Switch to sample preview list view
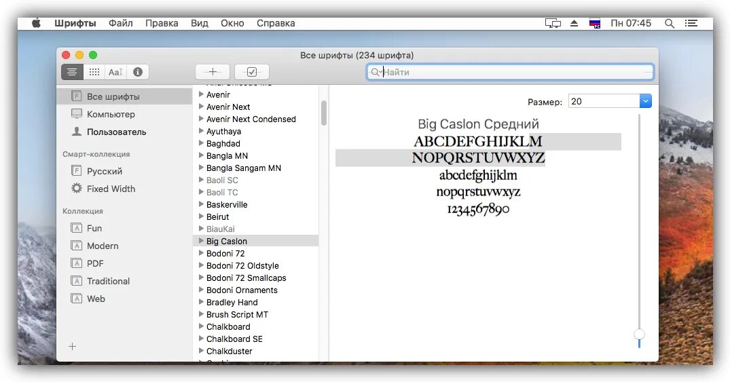 72,72
